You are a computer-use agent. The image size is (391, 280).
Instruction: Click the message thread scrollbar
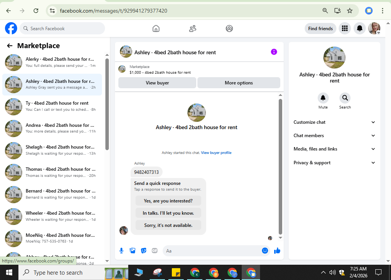pos(280,167)
